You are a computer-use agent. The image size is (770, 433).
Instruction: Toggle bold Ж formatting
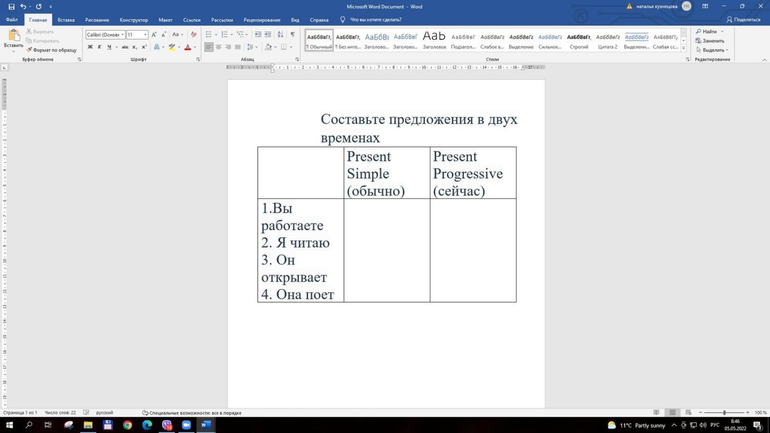[90, 47]
